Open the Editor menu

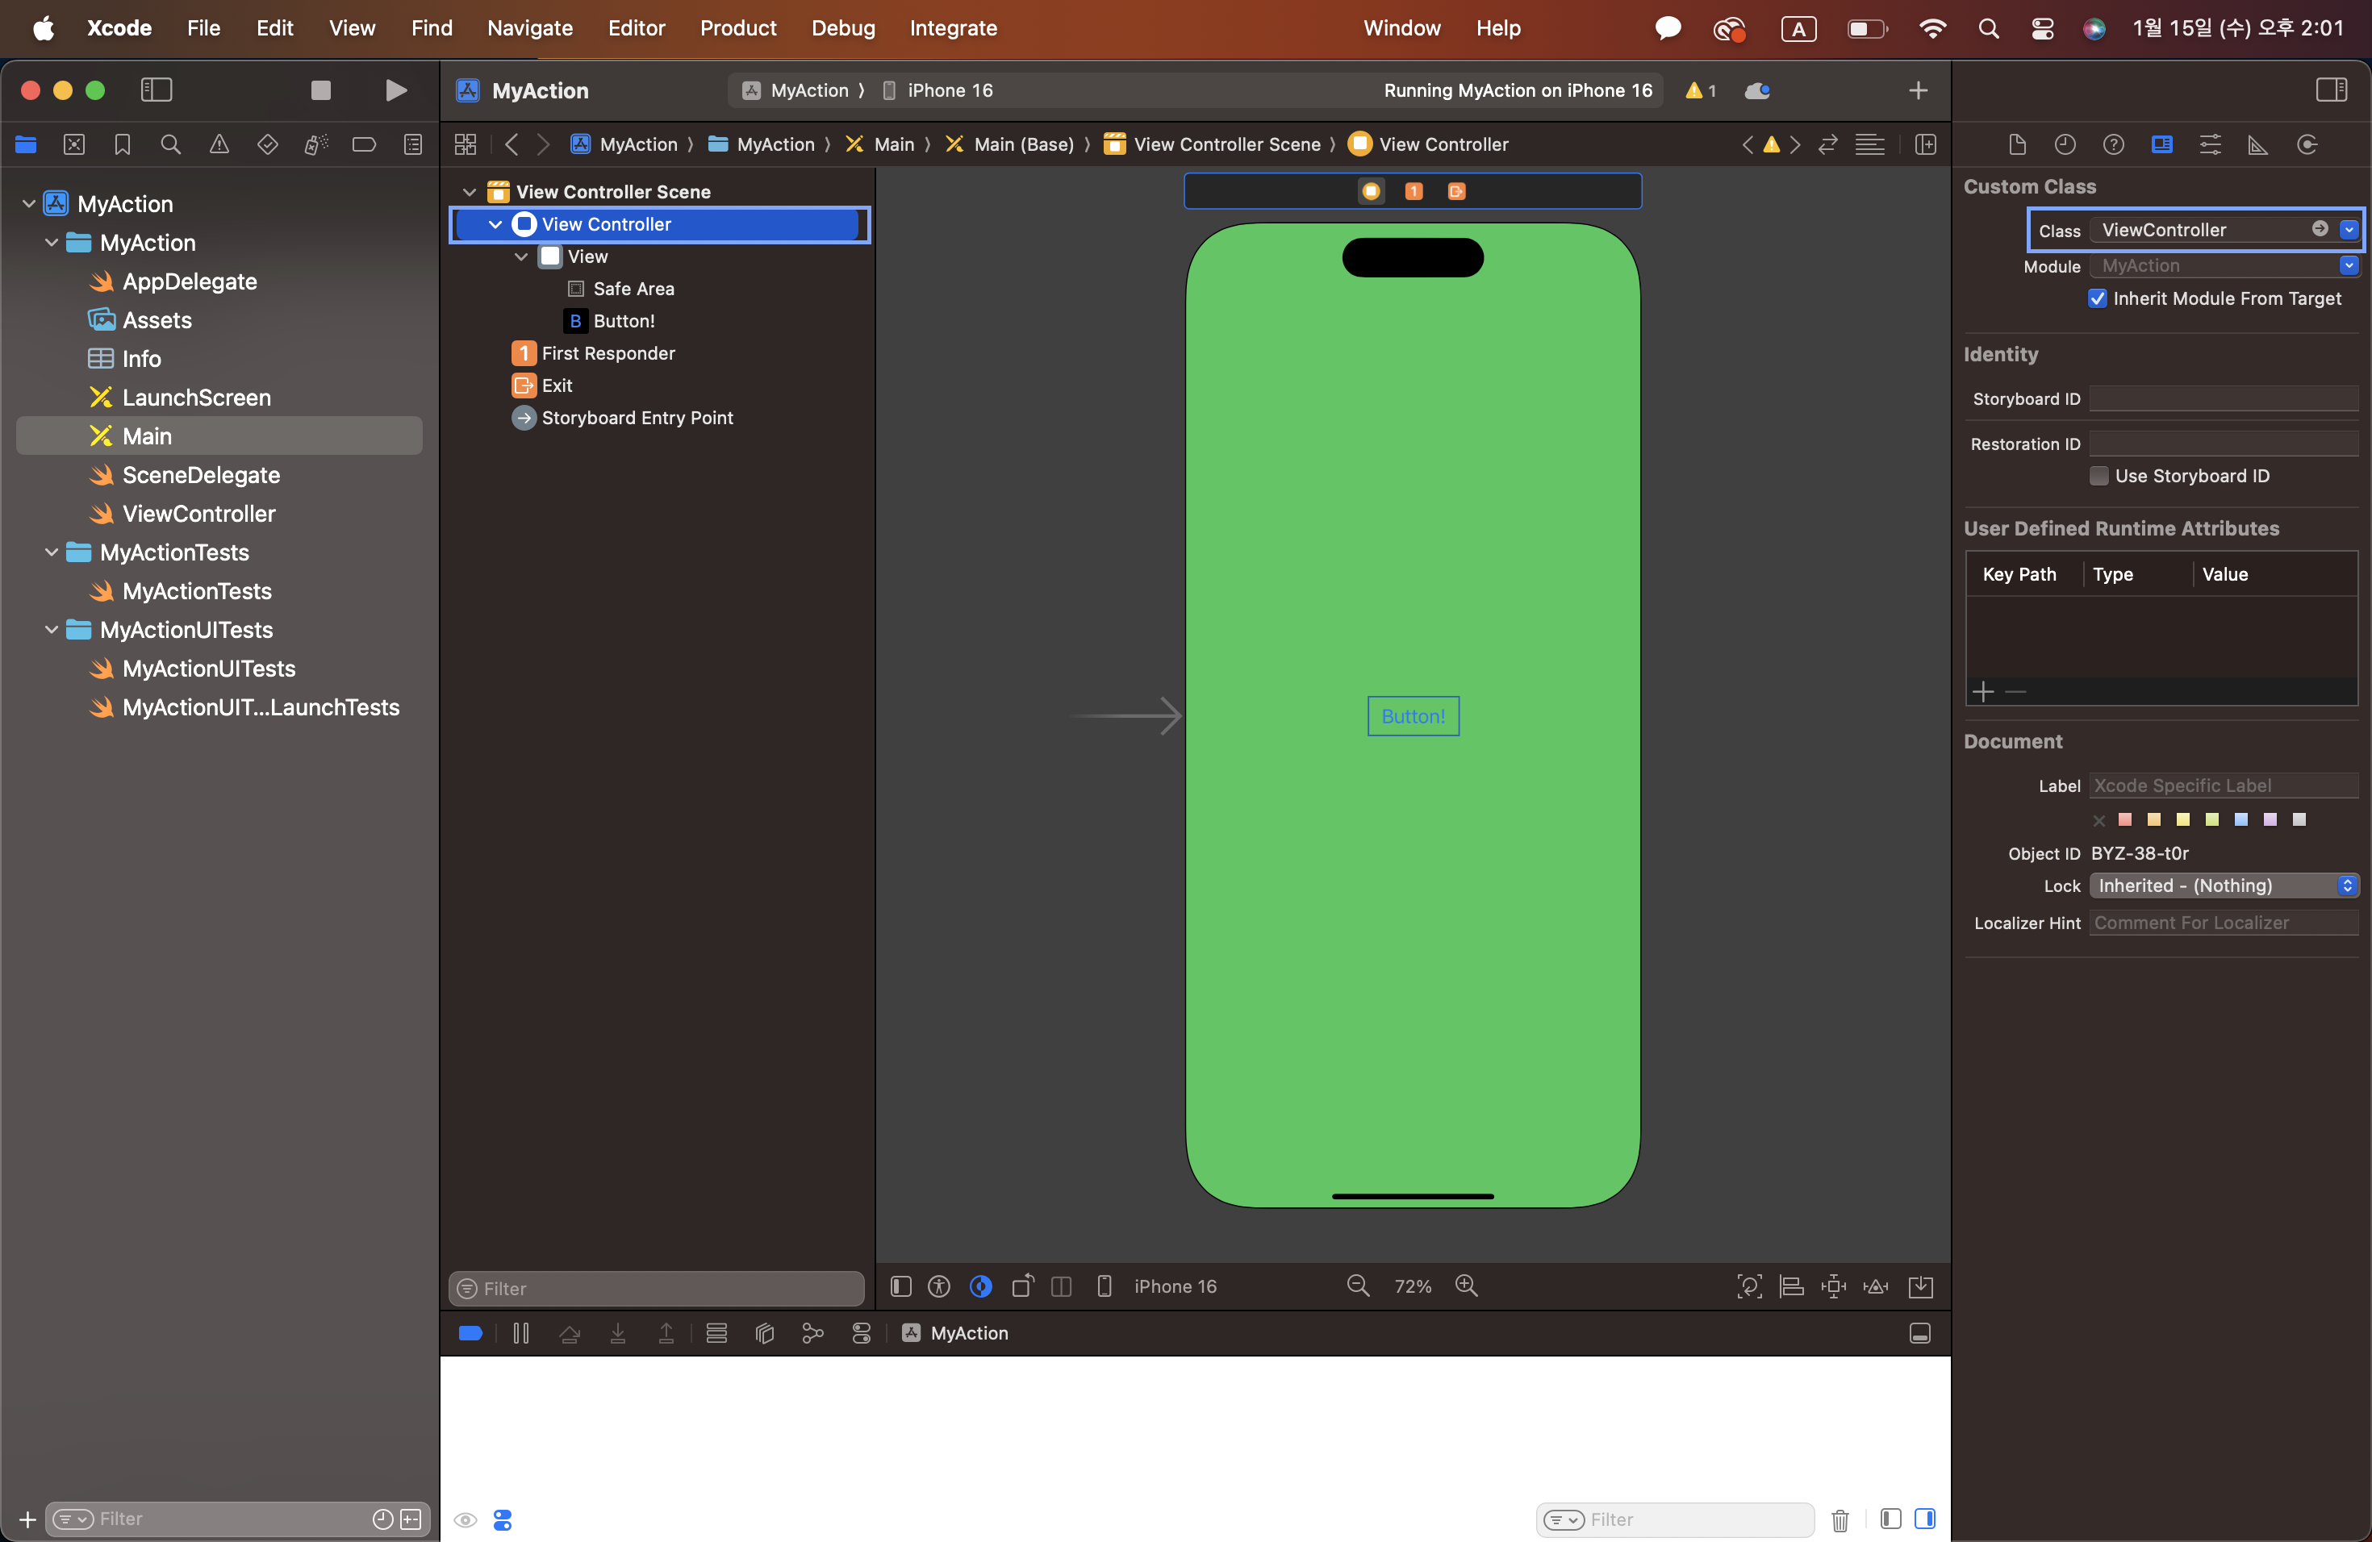[x=636, y=28]
